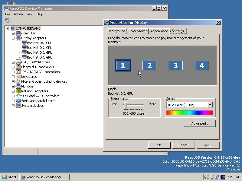Click the OK button

click(x=159, y=145)
